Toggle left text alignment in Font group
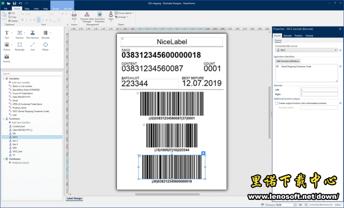Viewport: 344px width, 208px height. coord(38,20)
